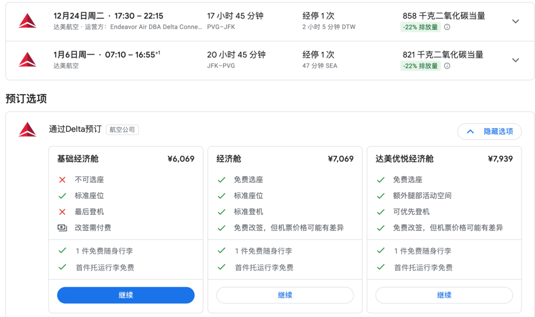
Task: Continue with 基础经济舱 fare ¥6,069
Action: [126, 295]
